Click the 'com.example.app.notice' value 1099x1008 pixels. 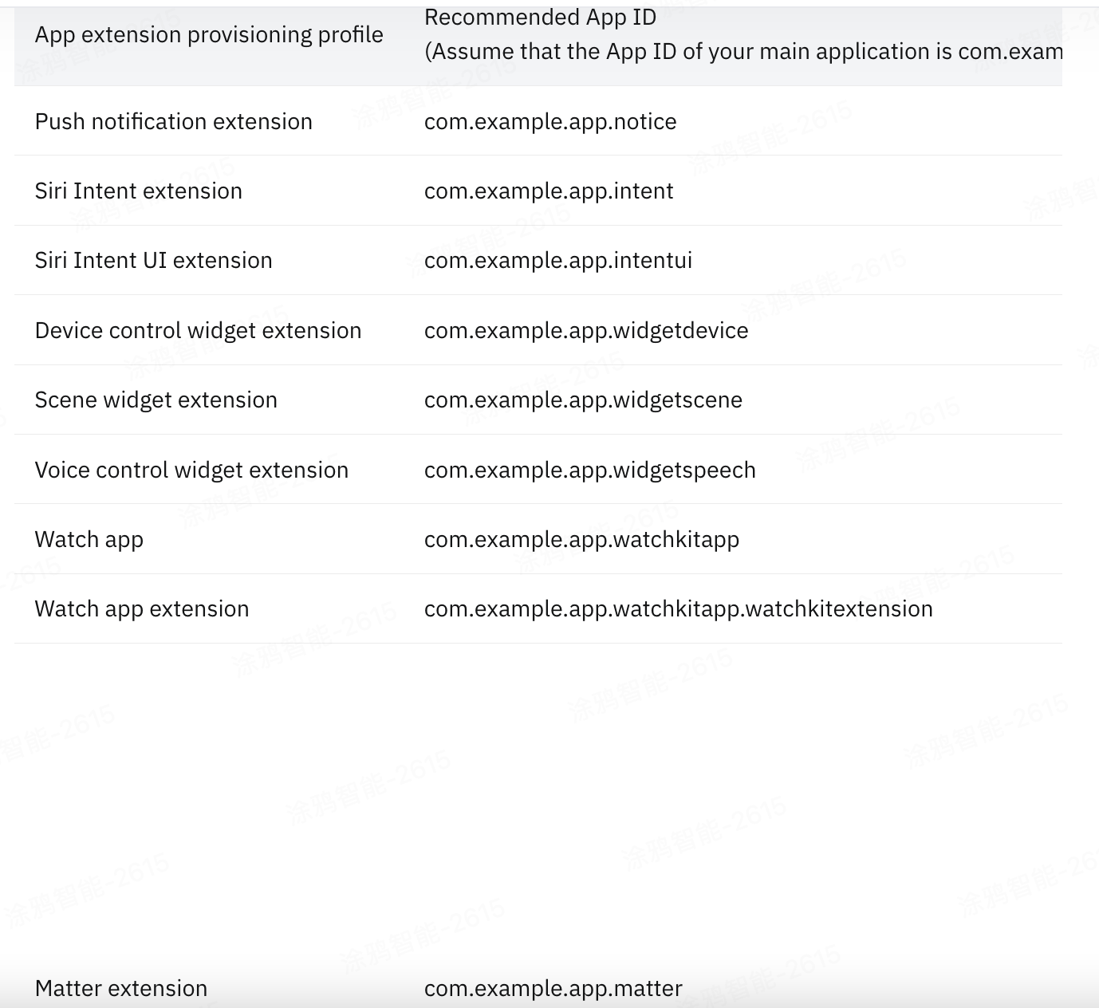550,122
